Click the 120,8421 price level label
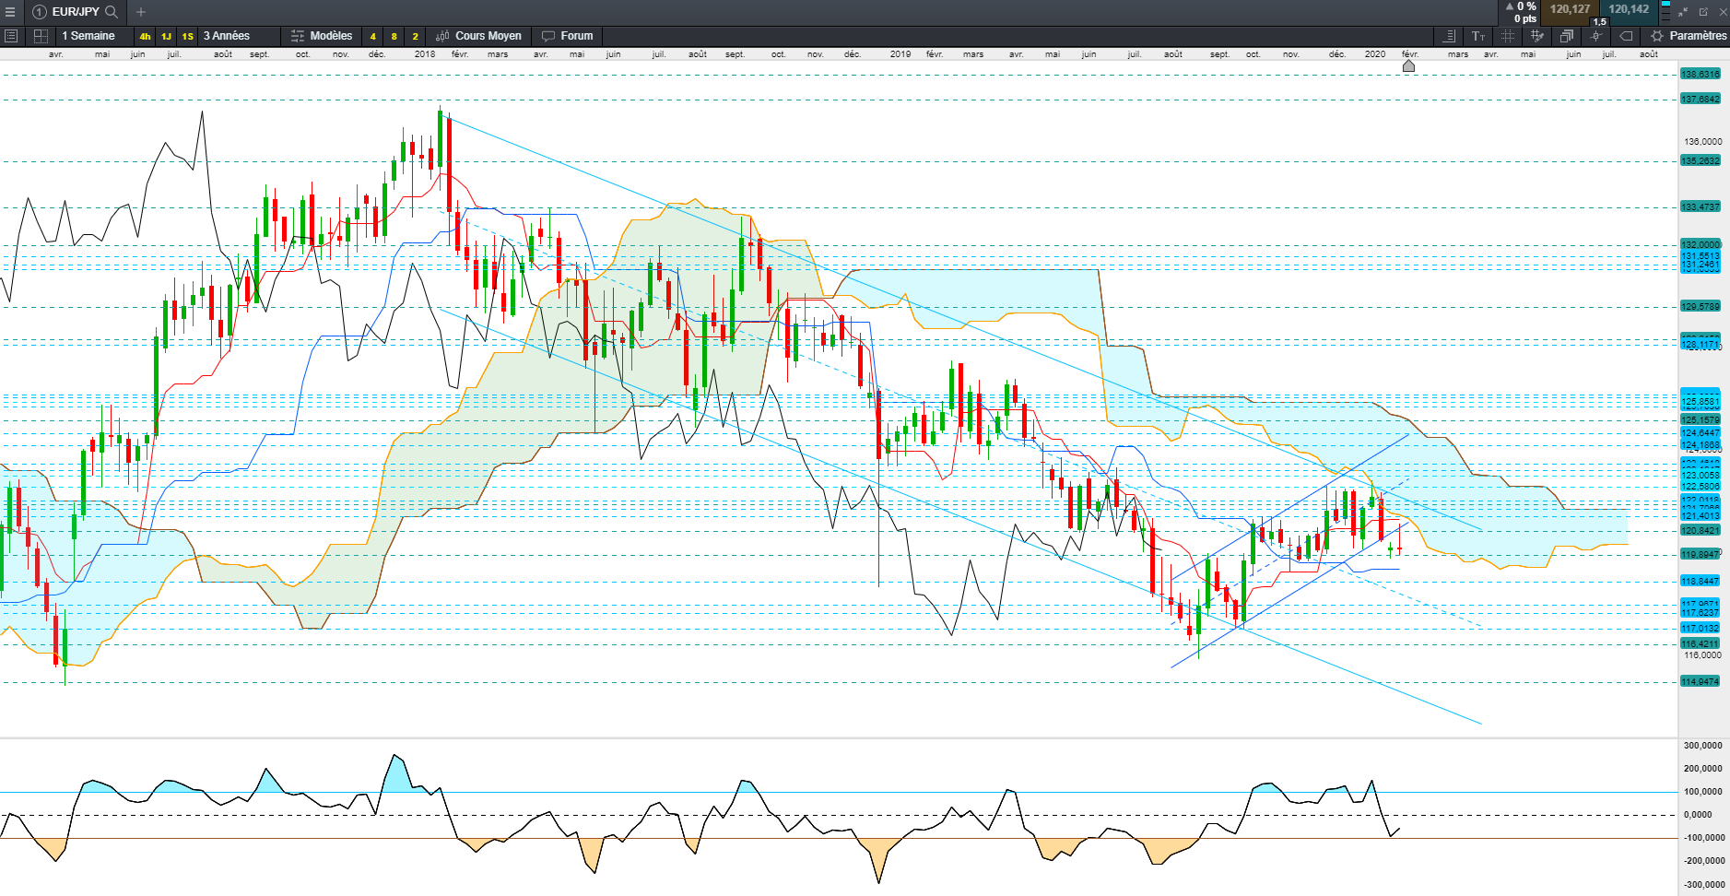 pyautogui.click(x=1701, y=530)
